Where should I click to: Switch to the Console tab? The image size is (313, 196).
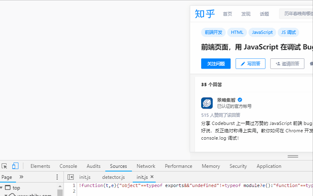[68, 166]
